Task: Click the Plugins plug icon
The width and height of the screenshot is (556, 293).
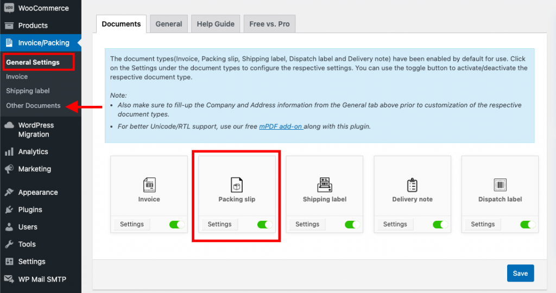Action: pyautogui.click(x=9, y=210)
